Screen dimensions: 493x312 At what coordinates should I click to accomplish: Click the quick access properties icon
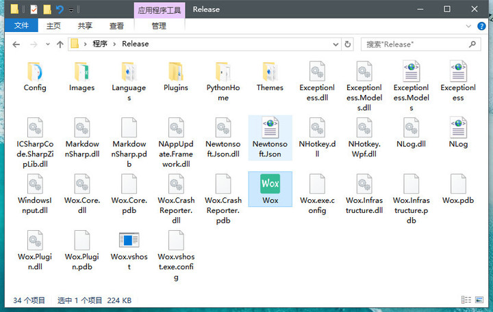pyautogui.click(x=34, y=10)
